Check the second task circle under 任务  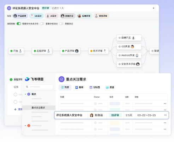16,102
